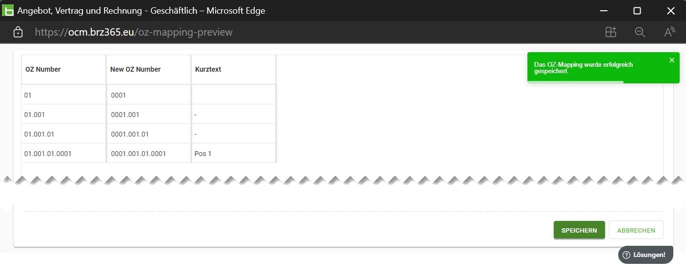Dismiss the green success notification
This screenshot has width=686, height=278.
point(672,60)
